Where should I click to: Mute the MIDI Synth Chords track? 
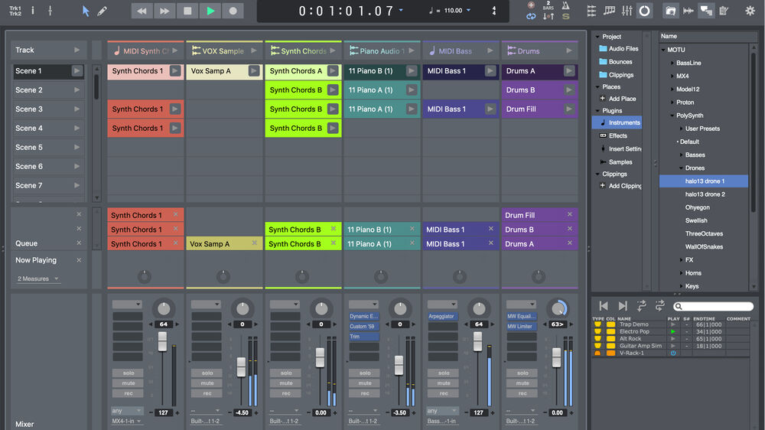[128, 383]
